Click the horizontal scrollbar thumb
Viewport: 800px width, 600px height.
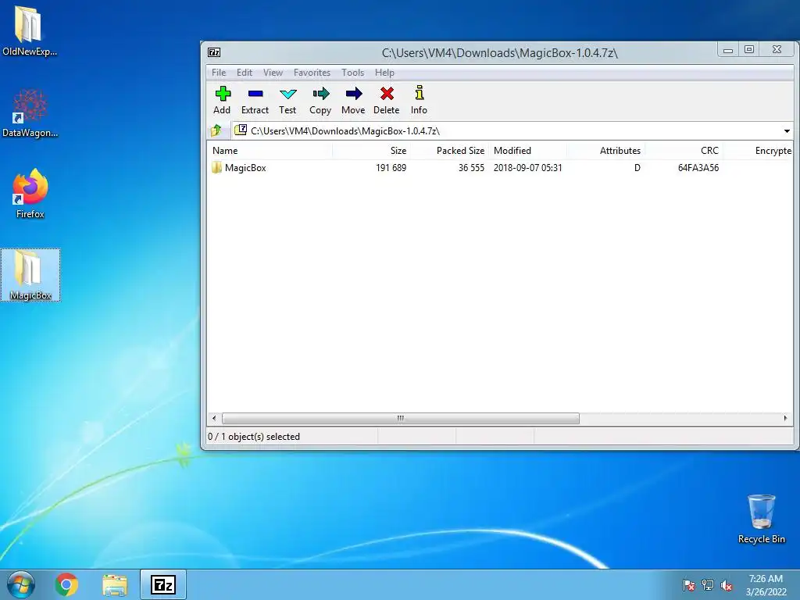pyautogui.click(x=401, y=419)
